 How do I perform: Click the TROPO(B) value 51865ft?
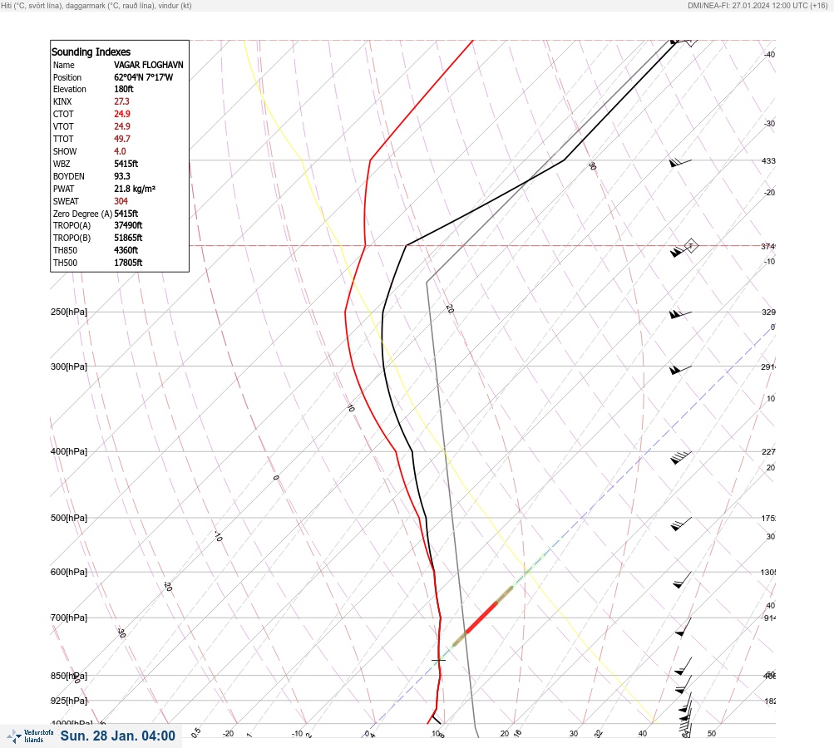(x=128, y=238)
